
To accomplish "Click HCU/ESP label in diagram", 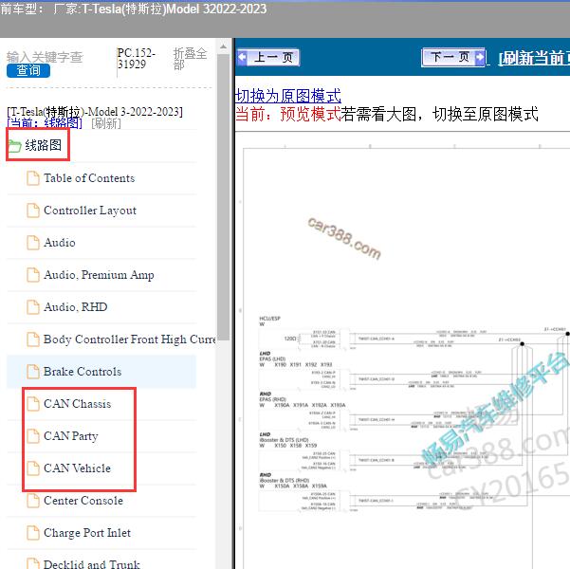I will [269, 319].
